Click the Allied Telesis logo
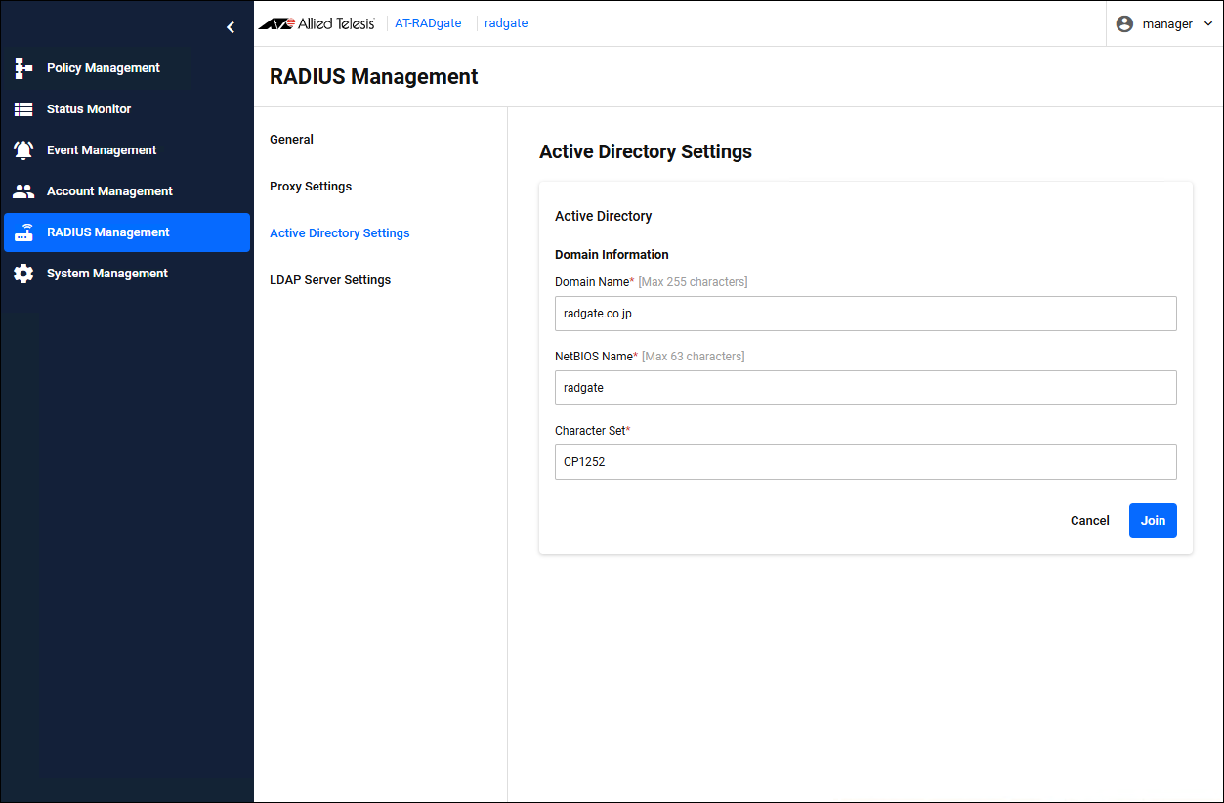Image resolution: width=1224 pixels, height=803 pixels. pos(317,23)
